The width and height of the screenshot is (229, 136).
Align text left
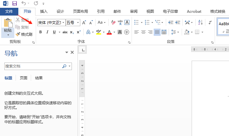click(137, 32)
